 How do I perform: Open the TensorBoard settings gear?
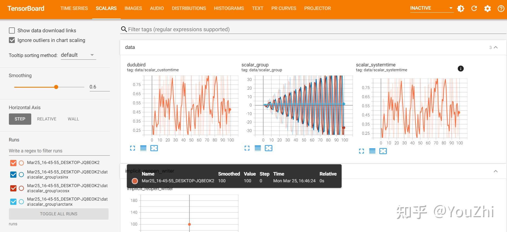pos(488,9)
